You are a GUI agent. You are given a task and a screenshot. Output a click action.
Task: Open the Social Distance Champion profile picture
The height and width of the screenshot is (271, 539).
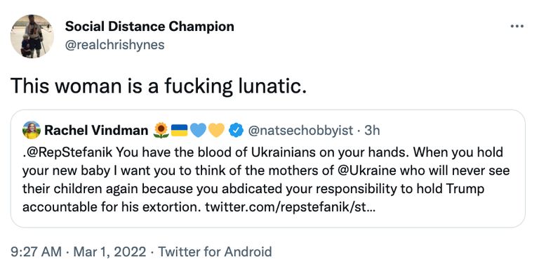pyautogui.click(x=32, y=37)
